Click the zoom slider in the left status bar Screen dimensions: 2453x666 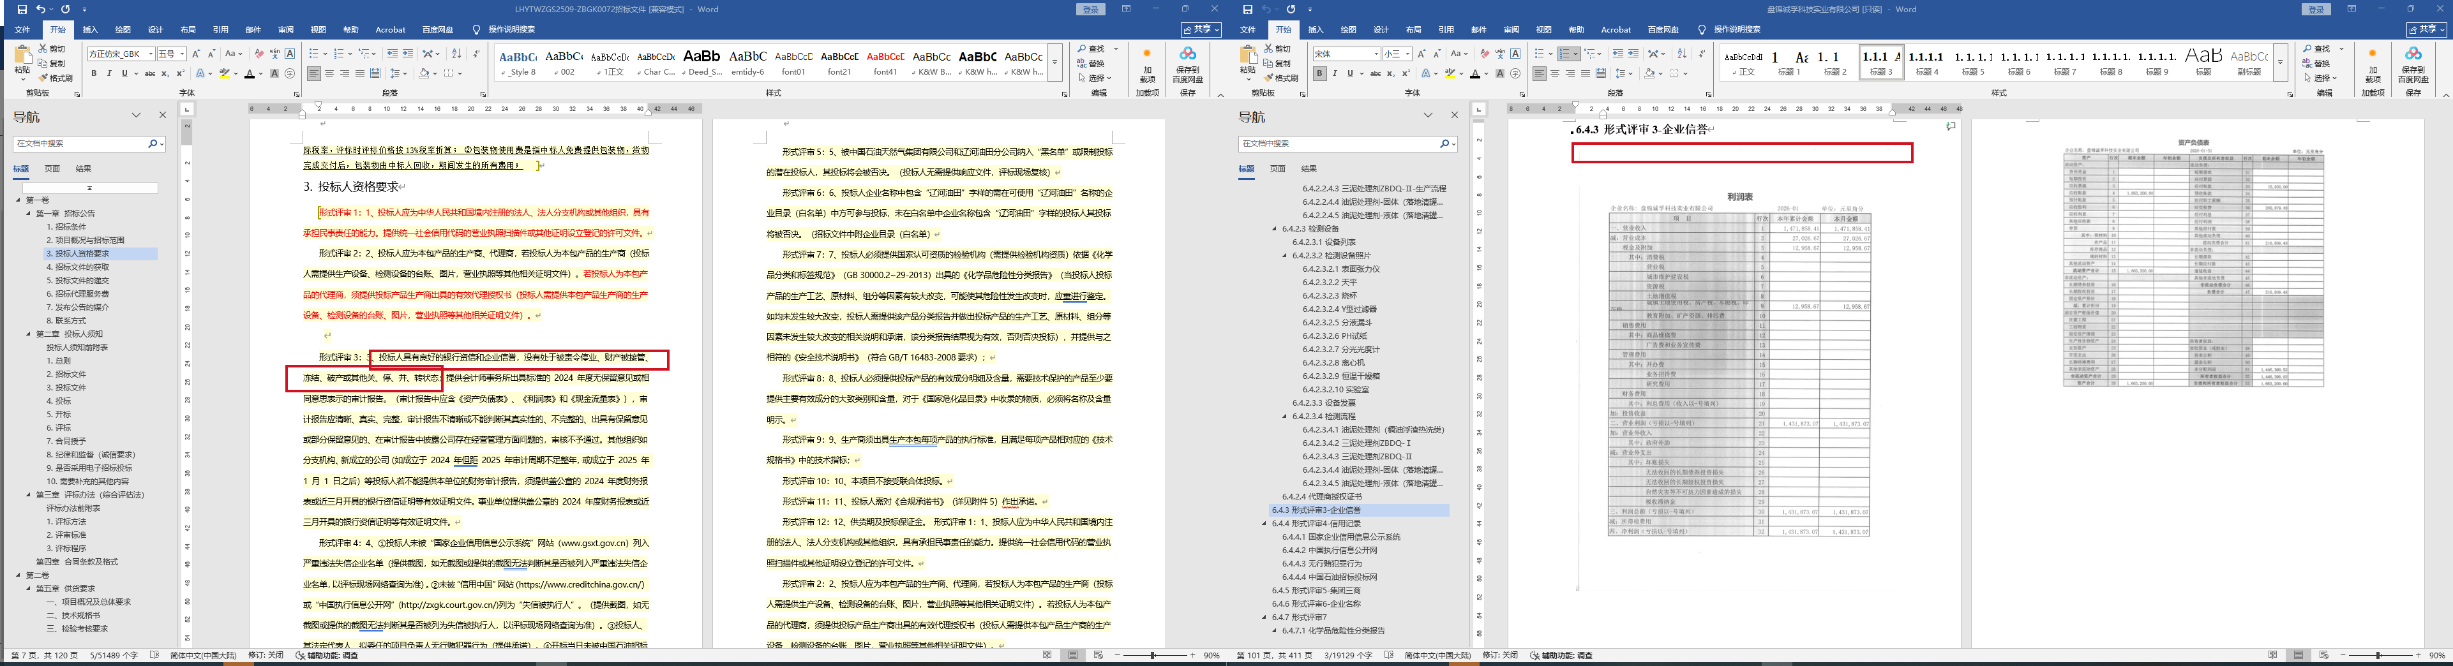point(1153,656)
